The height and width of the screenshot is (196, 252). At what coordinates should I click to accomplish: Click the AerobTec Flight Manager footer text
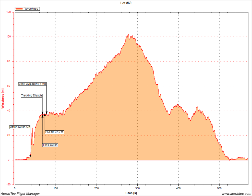(20, 194)
